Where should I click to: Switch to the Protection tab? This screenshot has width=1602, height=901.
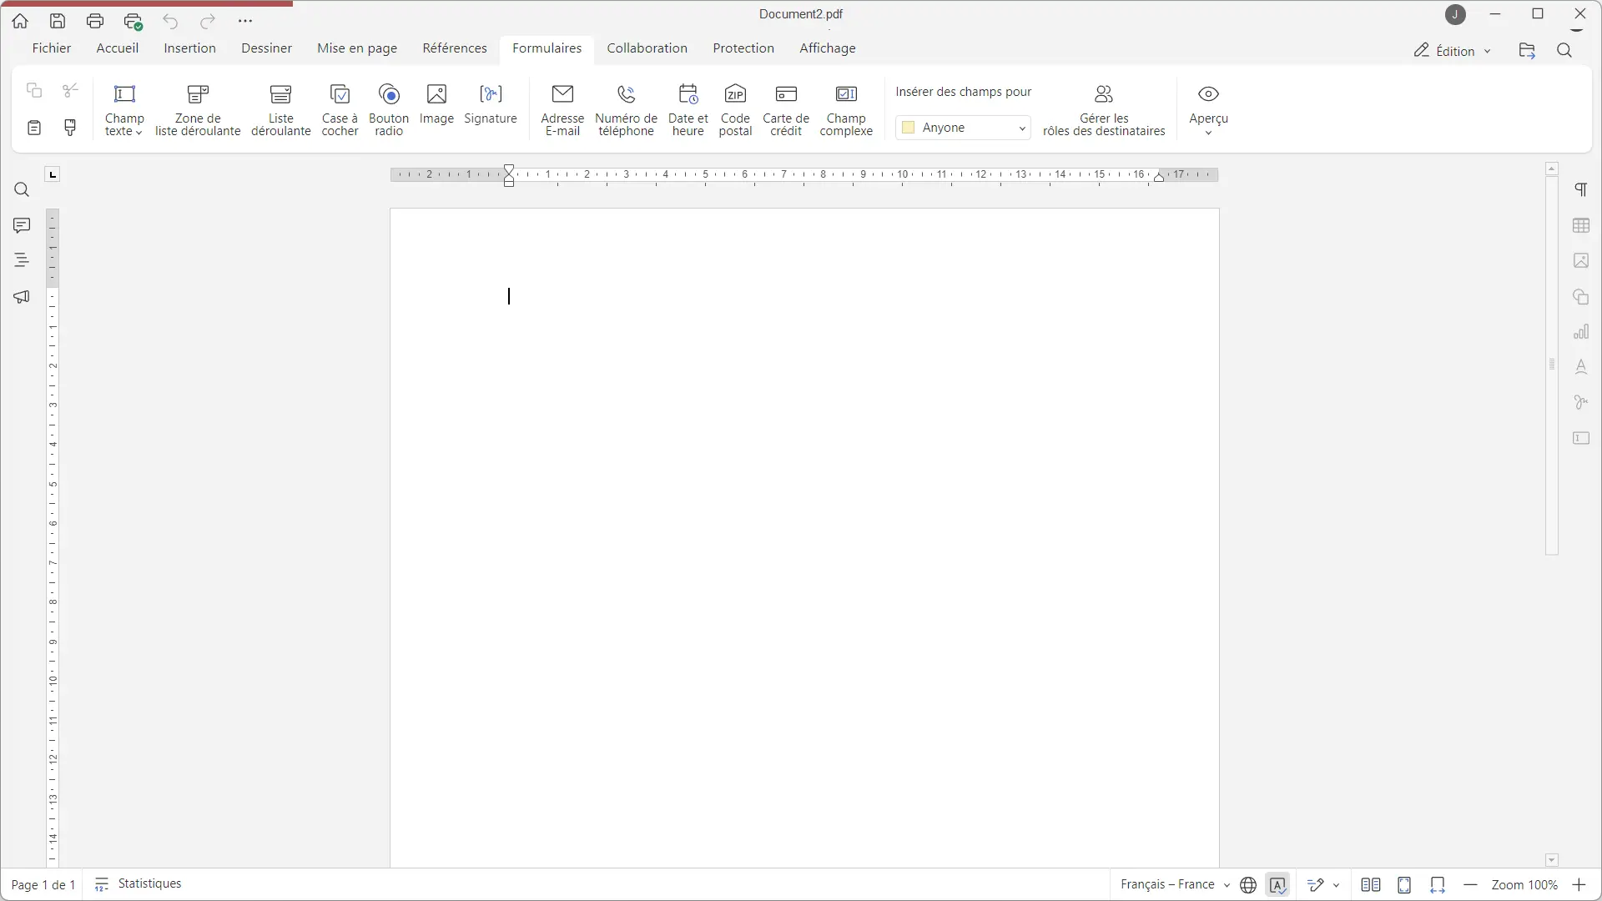[743, 48]
